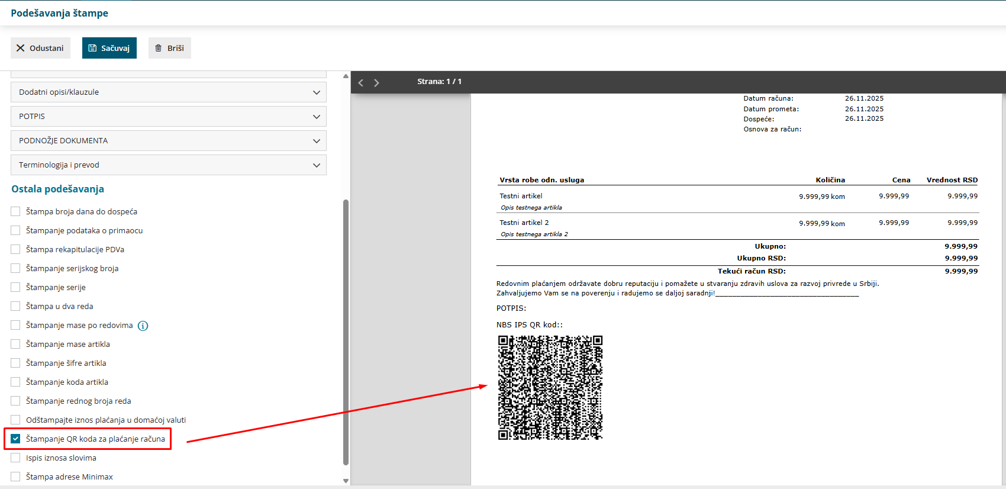Screen dimensions: 1006x489
Task: Click the settings panel scrollbar thumb
Action: [346, 332]
